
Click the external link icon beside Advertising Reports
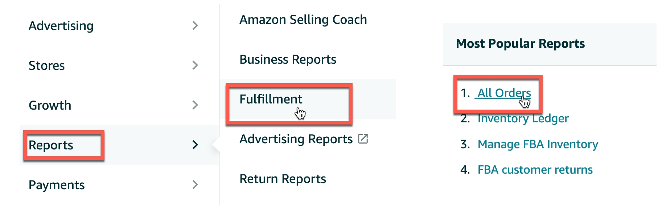(363, 139)
